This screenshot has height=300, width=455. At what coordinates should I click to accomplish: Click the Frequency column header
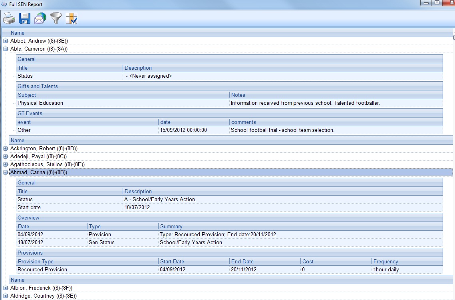tap(407, 261)
